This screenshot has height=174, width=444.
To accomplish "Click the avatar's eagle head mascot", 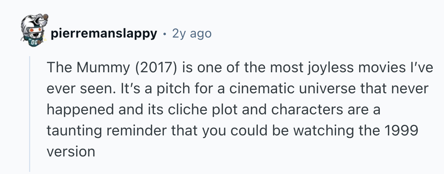I will pyautogui.click(x=34, y=25).
